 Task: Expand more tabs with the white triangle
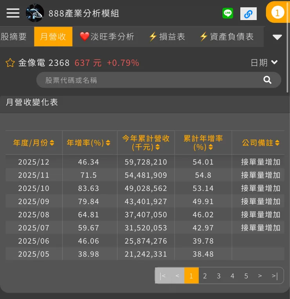click(277, 37)
